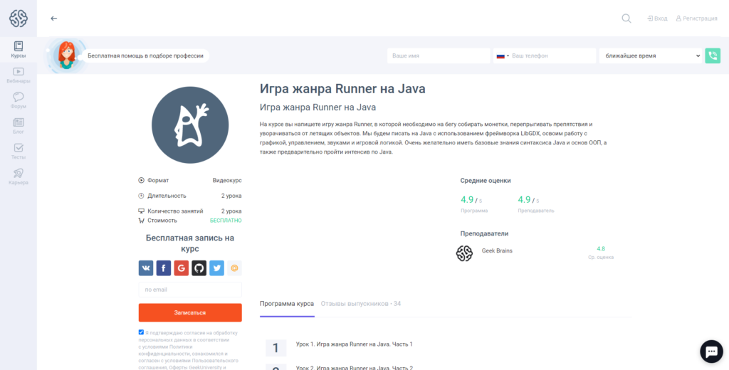The image size is (729, 370).
Task: Uncheck the personal data consent checkbox
Action: (x=141, y=332)
